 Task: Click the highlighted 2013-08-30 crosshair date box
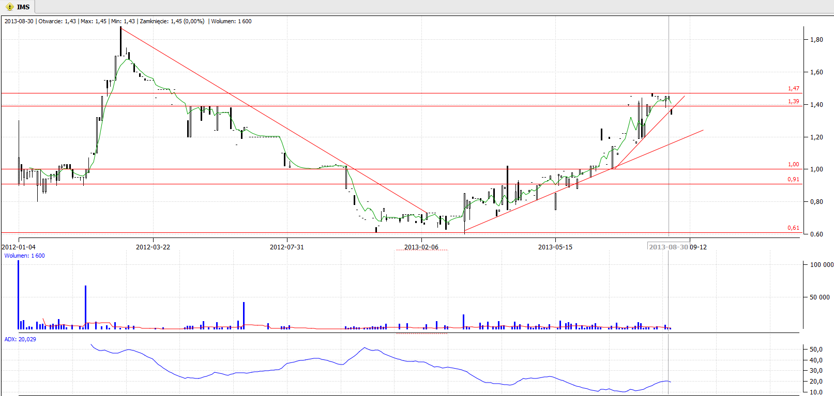coord(668,247)
